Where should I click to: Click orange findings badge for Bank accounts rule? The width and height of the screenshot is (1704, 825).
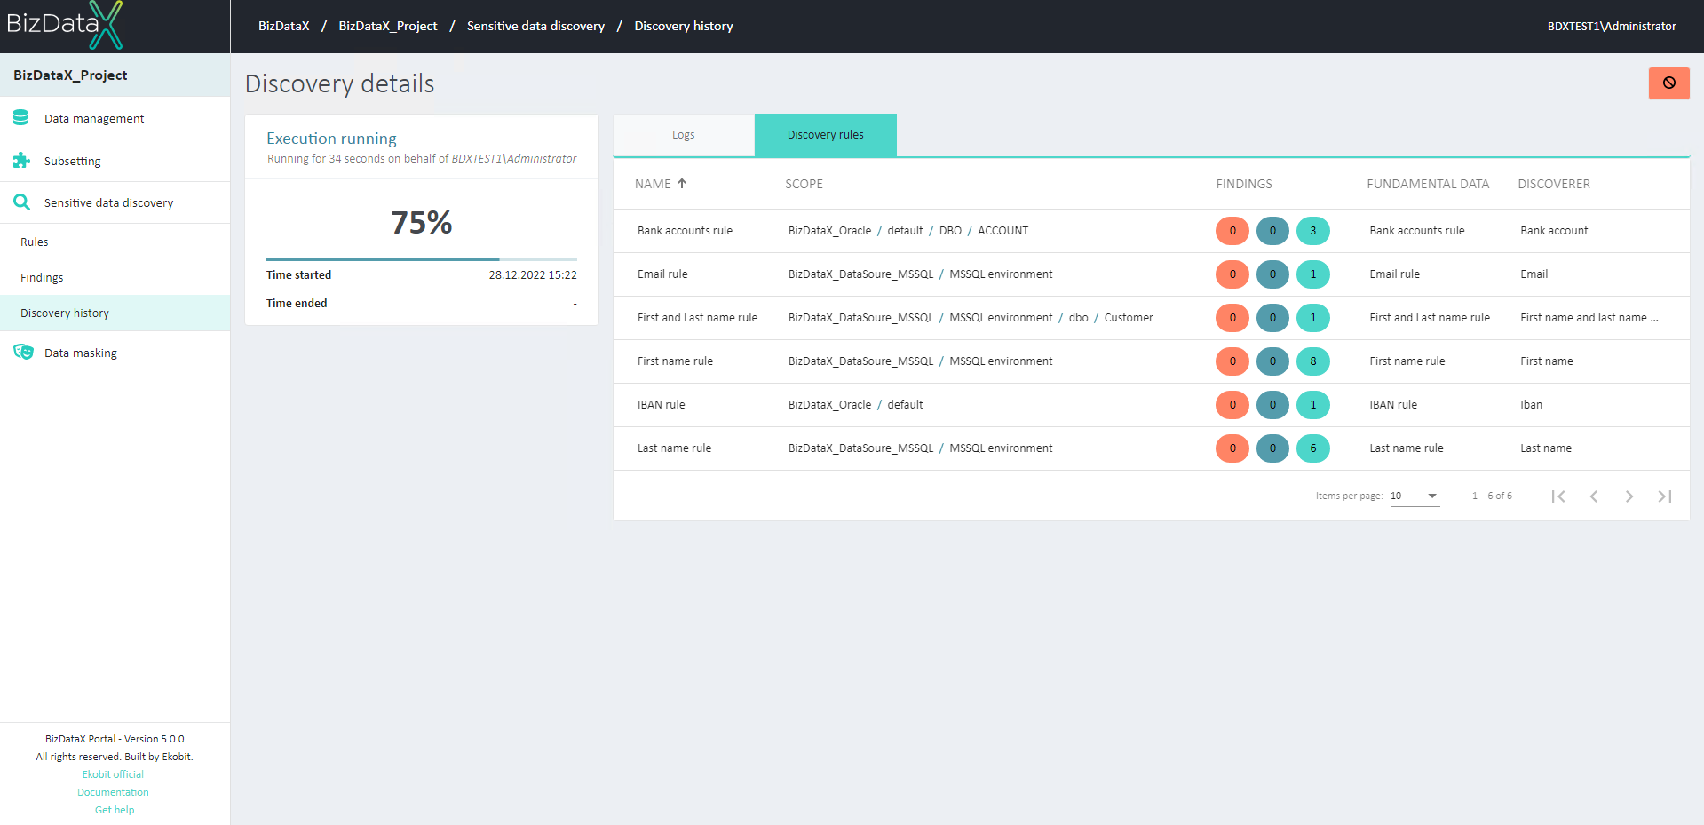click(x=1232, y=230)
